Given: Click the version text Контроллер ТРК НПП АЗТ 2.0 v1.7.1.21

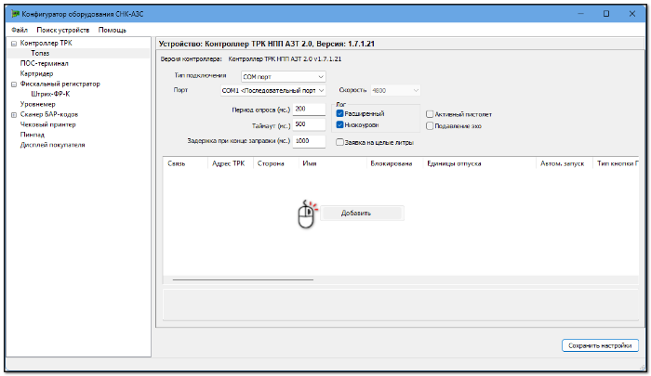Looking at the screenshot, I should click(285, 58).
